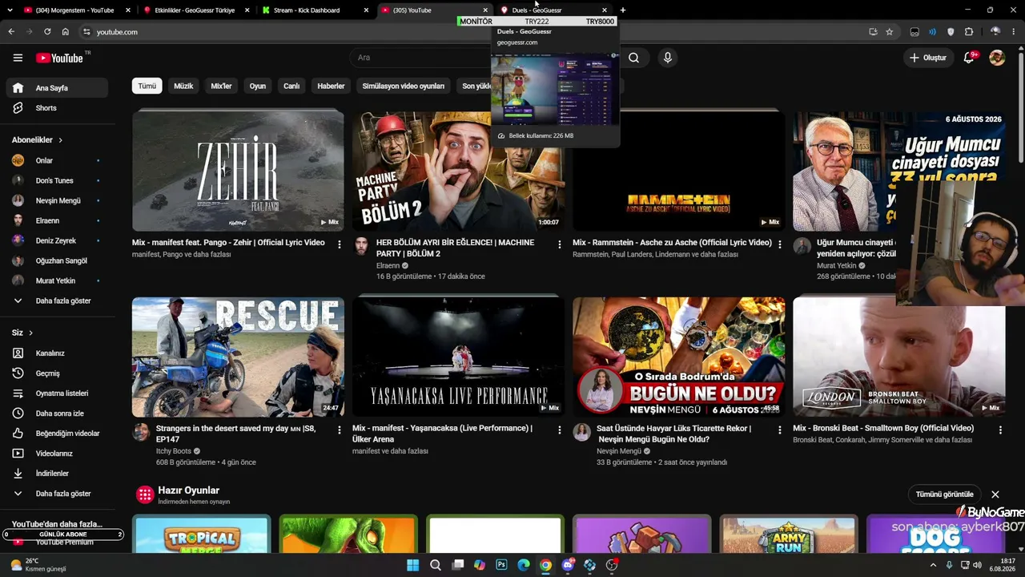The width and height of the screenshot is (1025, 577).
Task: Click the YouTube search magnifier button
Action: (633, 58)
